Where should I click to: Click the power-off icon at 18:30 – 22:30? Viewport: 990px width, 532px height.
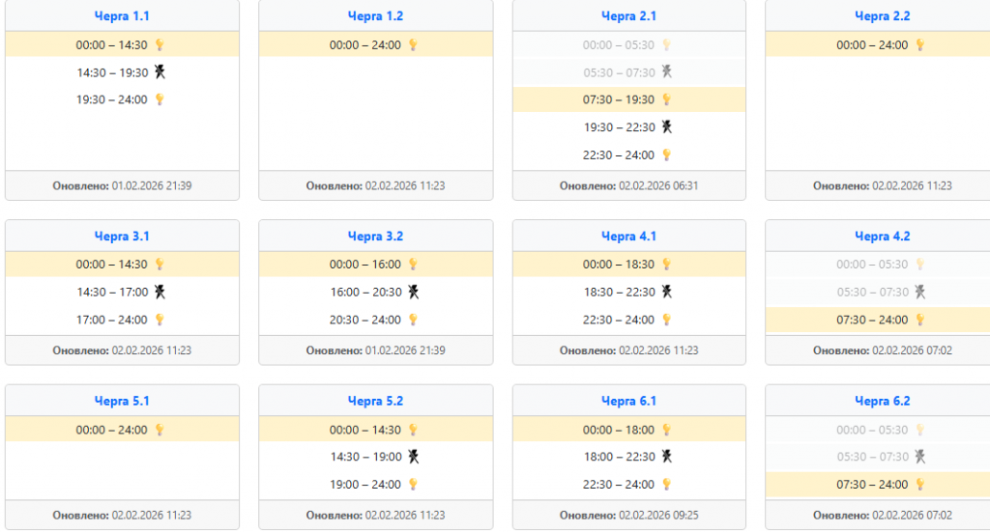pos(666,292)
